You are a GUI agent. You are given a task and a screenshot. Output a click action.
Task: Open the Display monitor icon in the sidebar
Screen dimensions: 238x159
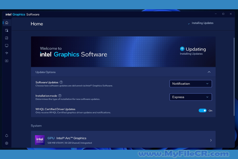pos(7,45)
